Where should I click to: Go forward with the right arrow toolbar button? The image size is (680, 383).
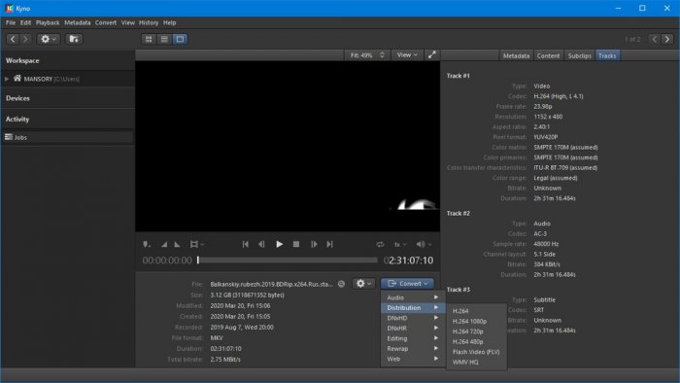(x=25, y=39)
